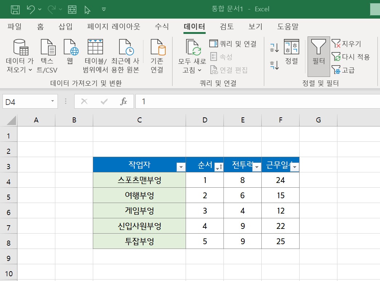Switch to the 검토 ribbon tab
Viewport: 380px width, 281px height.
point(227,26)
